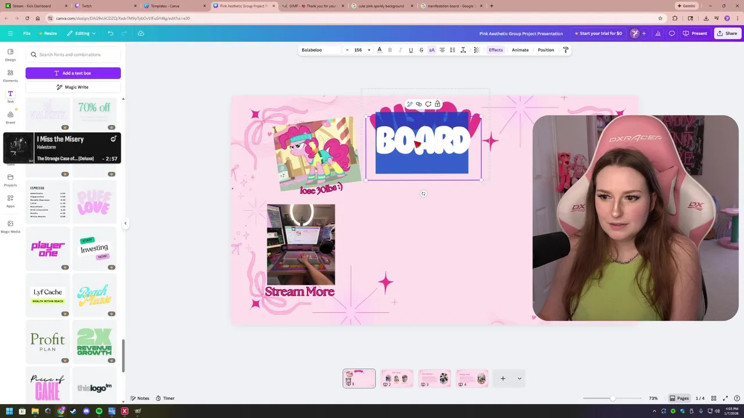Click Add a text box
Image resolution: width=744 pixels, height=418 pixels.
tap(73, 73)
